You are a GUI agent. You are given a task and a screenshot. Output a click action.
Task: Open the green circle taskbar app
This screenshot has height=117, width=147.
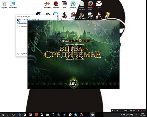pos(59,115)
